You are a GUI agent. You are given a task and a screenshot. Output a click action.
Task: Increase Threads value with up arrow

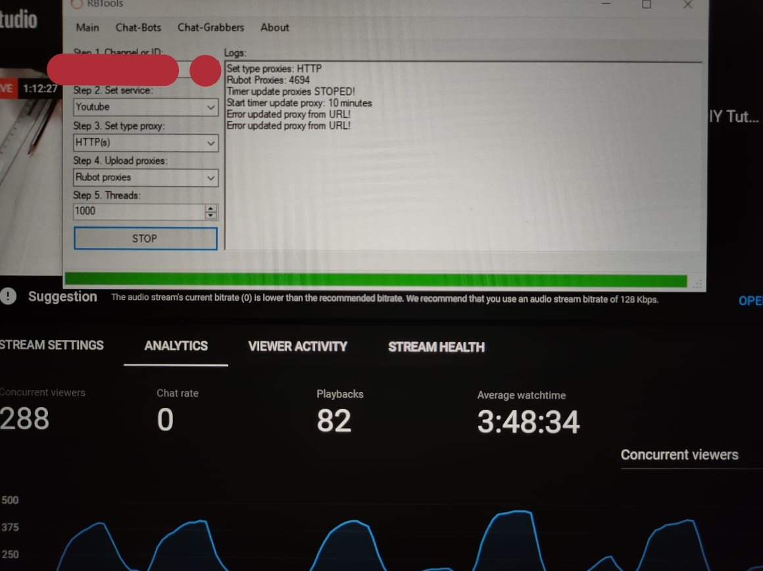(210, 208)
